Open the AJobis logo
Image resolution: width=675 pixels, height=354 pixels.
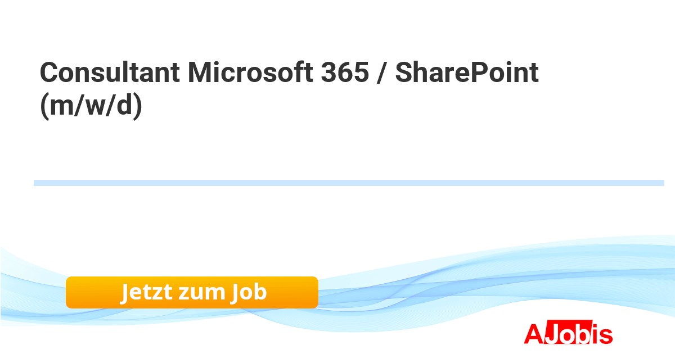[568, 334]
